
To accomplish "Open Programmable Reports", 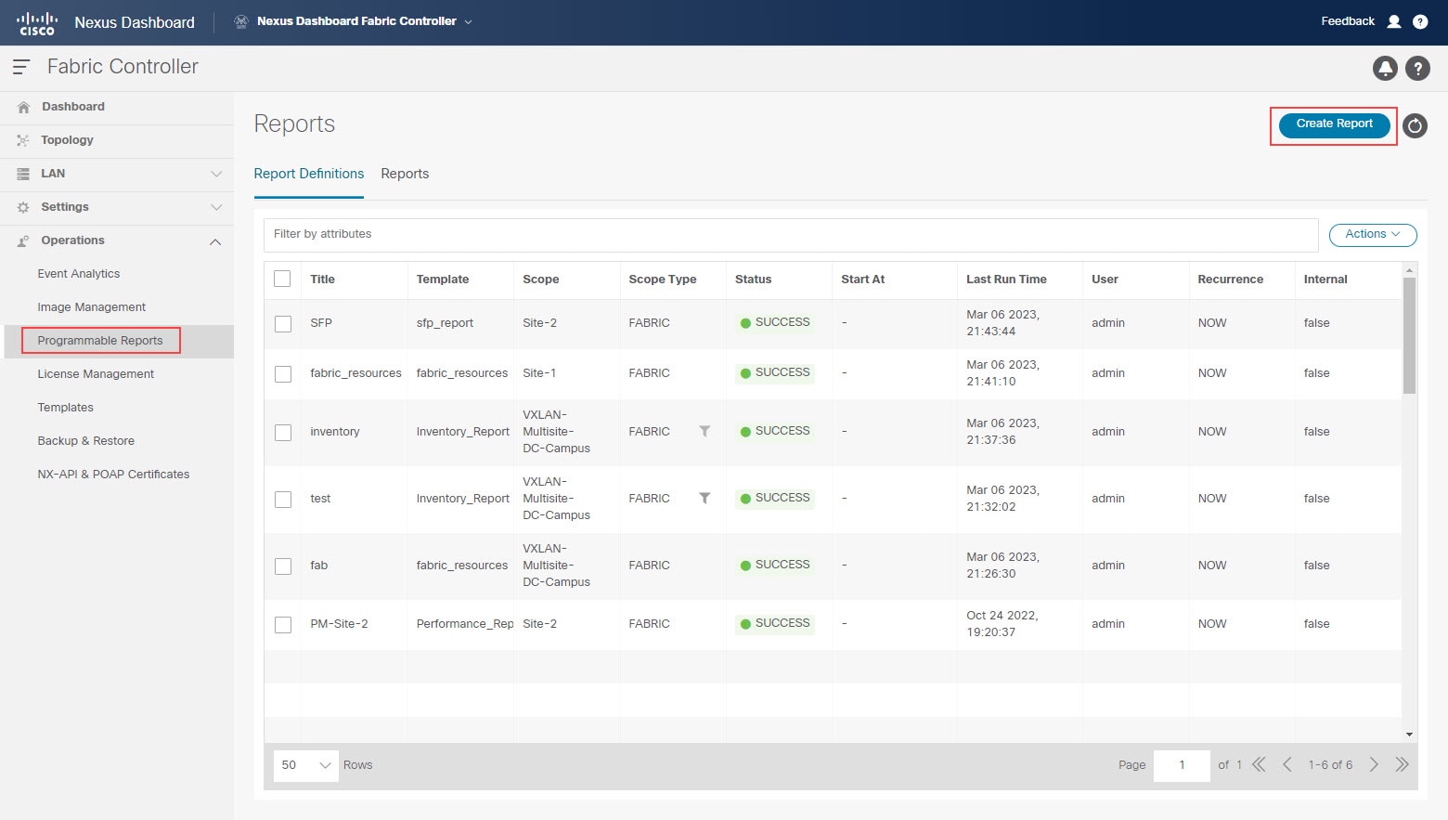I will (100, 341).
